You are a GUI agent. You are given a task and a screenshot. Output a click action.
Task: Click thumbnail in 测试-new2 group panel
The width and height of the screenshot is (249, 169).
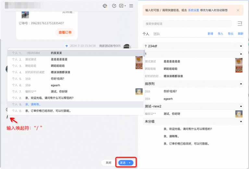239,114
